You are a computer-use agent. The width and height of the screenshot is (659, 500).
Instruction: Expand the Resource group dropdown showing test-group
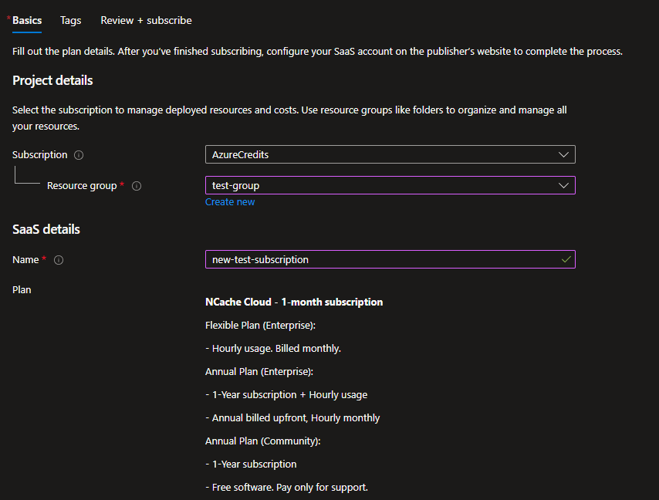[390, 185]
